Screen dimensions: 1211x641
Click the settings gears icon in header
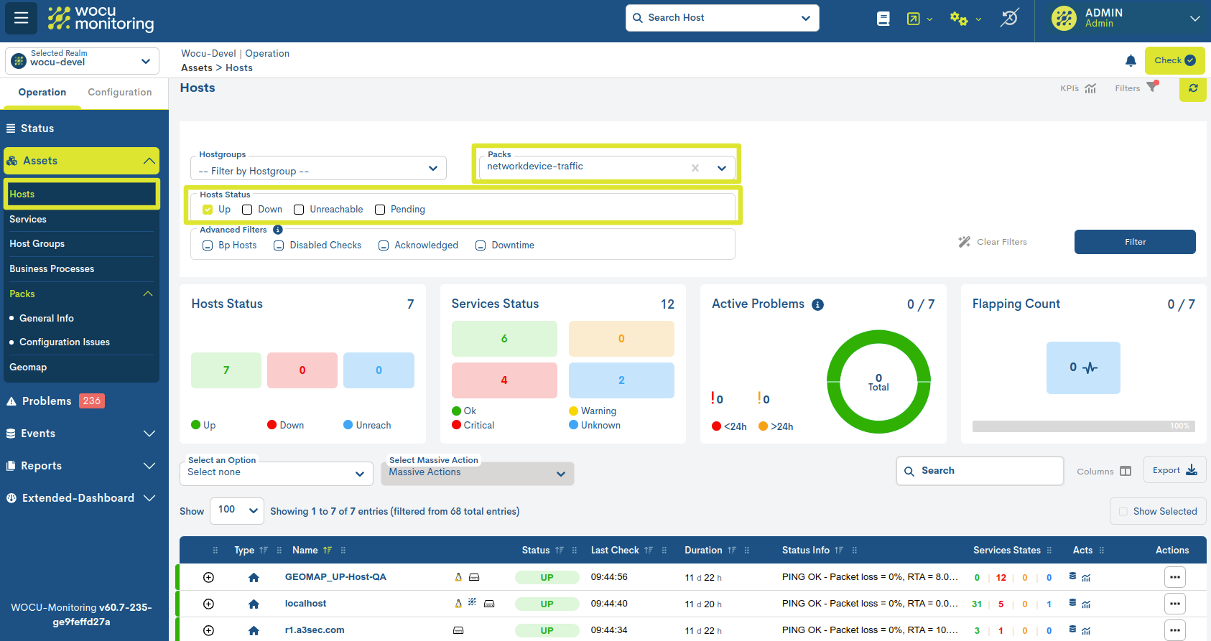[x=958, y=19]
